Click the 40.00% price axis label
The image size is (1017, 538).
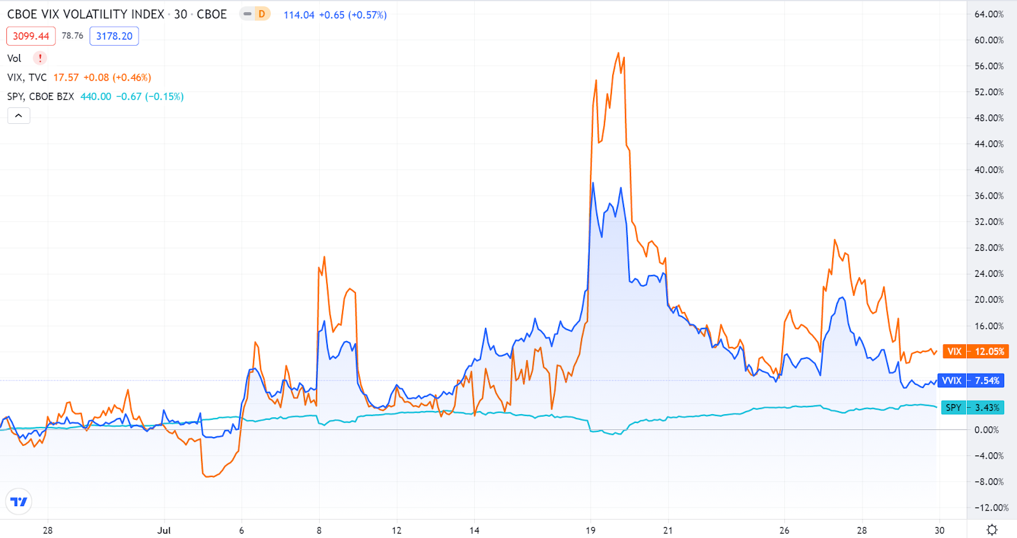coord(989,170)
